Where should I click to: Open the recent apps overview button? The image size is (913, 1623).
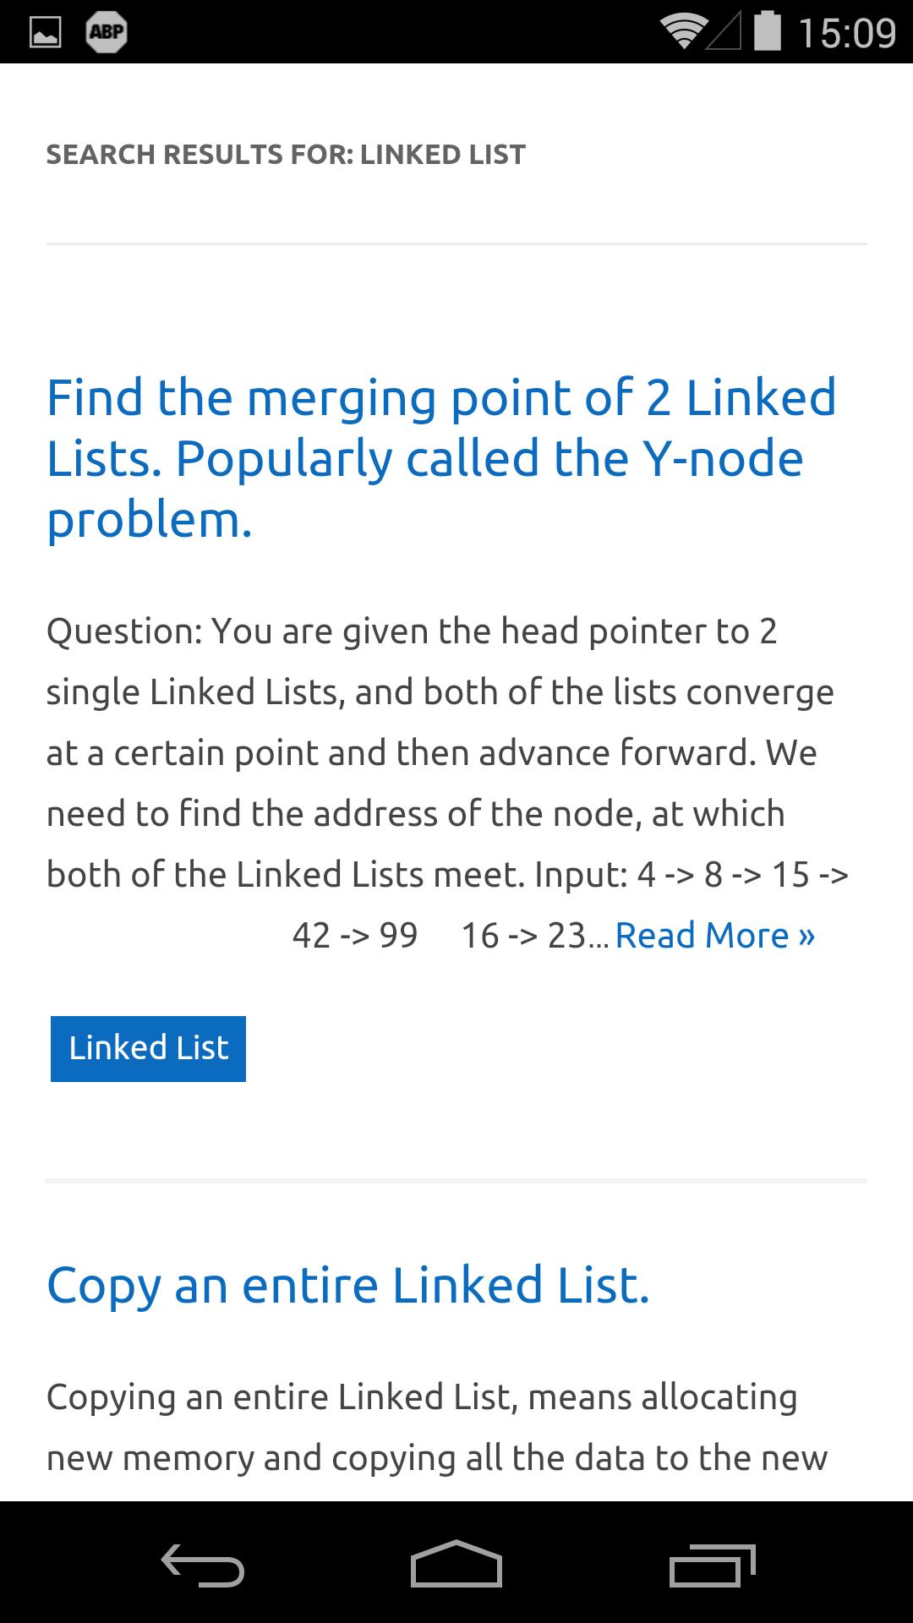point(712,1564)
